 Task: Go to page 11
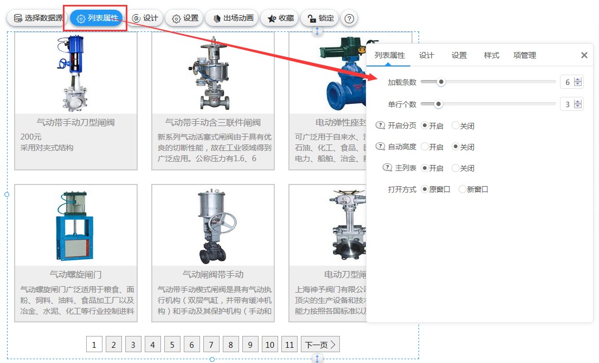point(289,344)
